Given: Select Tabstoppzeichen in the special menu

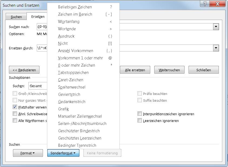Looking at the screenshot, I should [x=73, y=73].
